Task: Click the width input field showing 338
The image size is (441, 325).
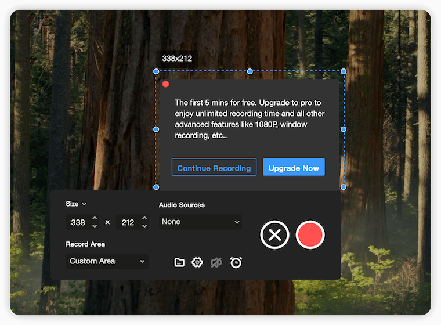Action: (x=78, y=222)
